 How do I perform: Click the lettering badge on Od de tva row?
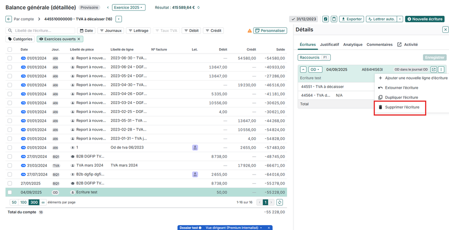pyautogui.click(x=195, y=148)
